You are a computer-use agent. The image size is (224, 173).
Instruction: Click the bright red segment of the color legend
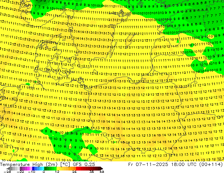[x=78, y=168]
